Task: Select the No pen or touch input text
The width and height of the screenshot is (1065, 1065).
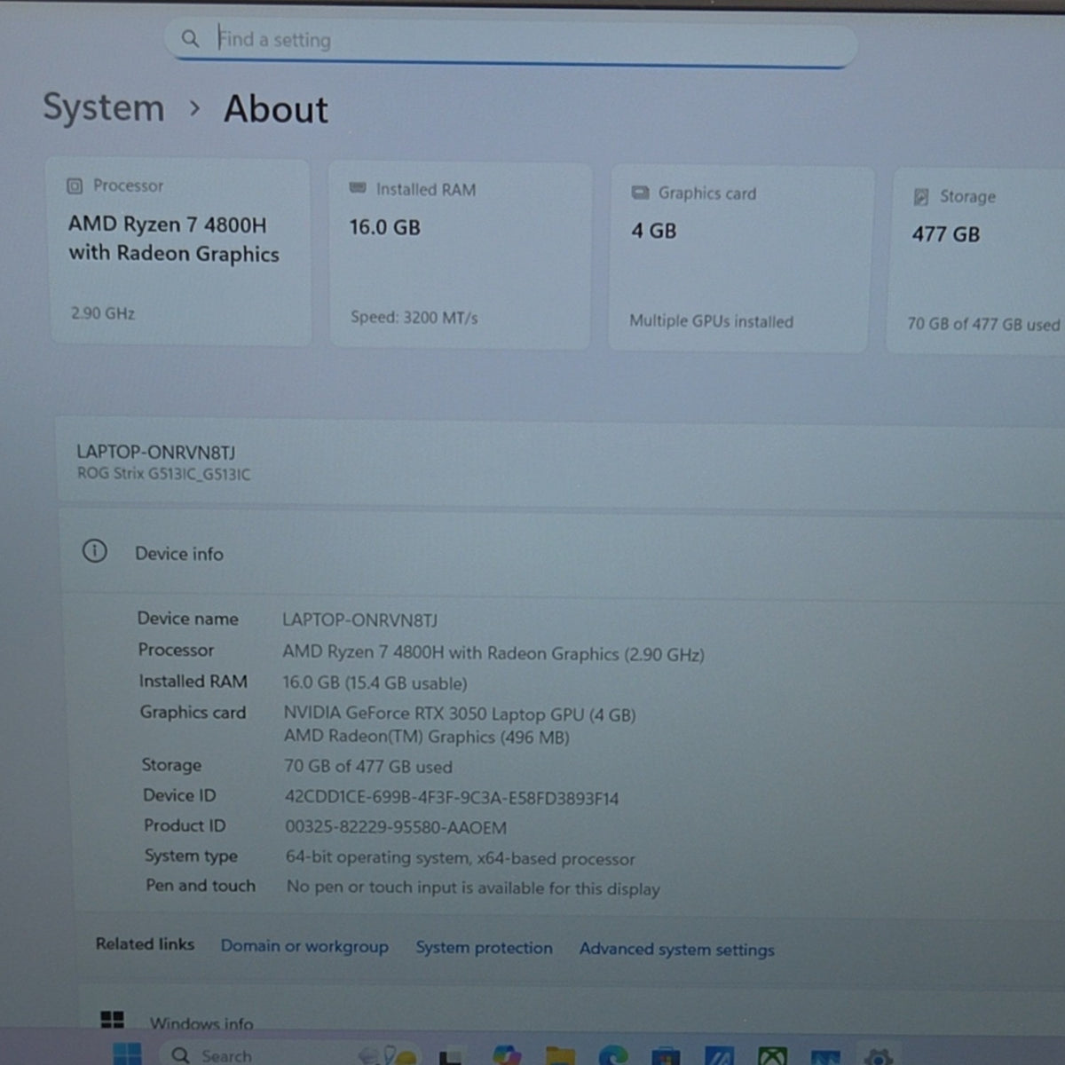Action: point(473,887)
